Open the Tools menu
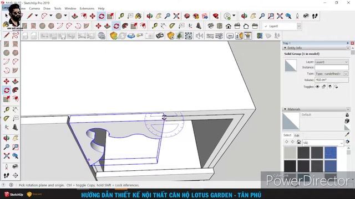The height and width of the screenshot is (199, 355). (58, 8)
